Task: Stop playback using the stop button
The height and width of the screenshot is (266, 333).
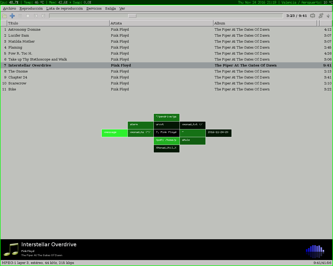Action: point(28,16)
